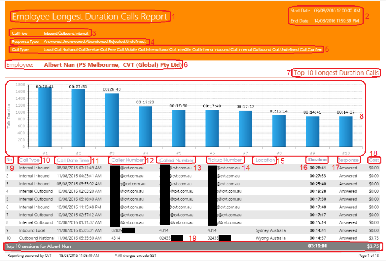The image size is (386, 261).
Task: Click the Call Date Time column header
Action: 73,160
